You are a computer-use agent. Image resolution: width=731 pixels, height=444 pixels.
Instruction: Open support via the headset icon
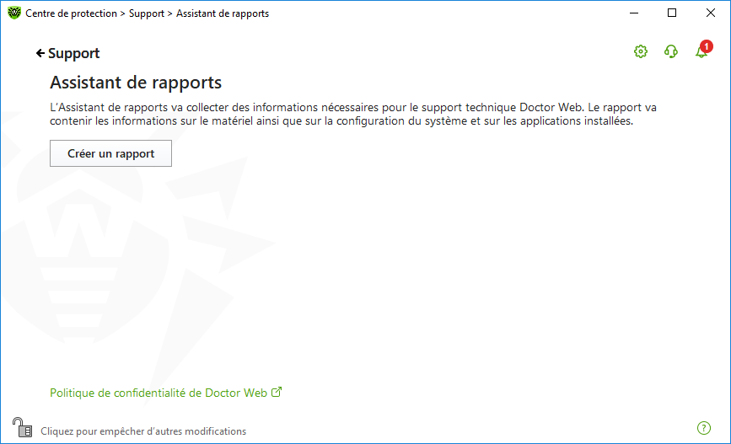pos(671,52)
